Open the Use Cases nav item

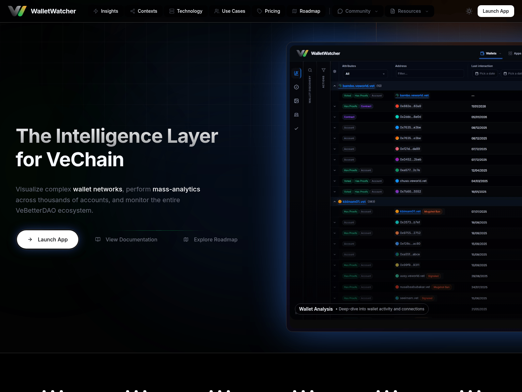[230, 11]
